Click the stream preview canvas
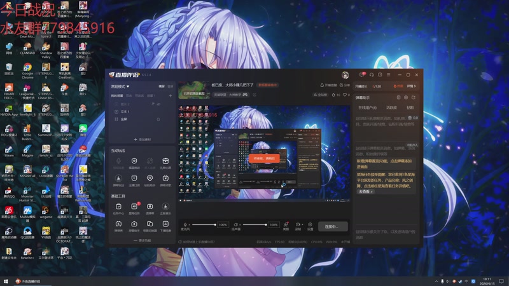 click(264, 154)
